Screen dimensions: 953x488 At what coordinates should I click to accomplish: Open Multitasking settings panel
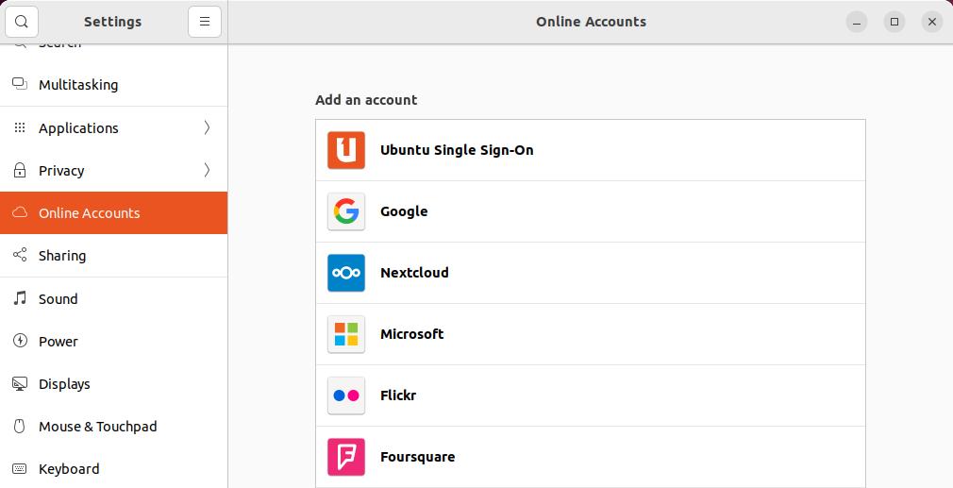(x=113, y=84)
